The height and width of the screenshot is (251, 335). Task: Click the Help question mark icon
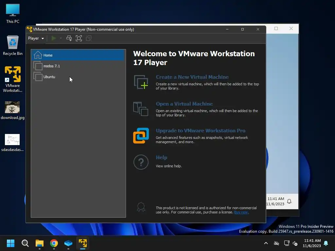click(141, 162)
